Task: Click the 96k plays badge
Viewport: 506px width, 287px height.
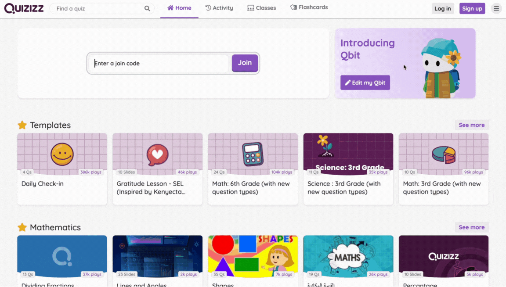Action: [x=473, y=172]
